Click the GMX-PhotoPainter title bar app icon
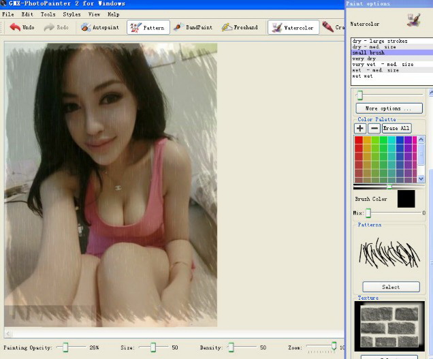This screenshot has width=433, height=359. tap(3, 3)
